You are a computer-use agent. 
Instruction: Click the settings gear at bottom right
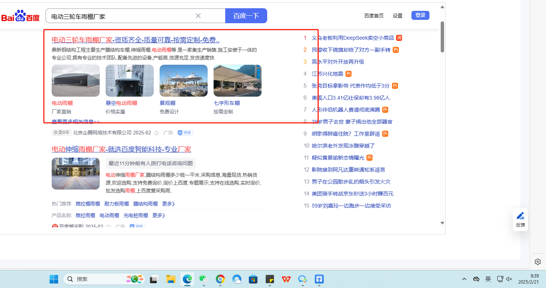pyautogui.click(x=538, y=261)
